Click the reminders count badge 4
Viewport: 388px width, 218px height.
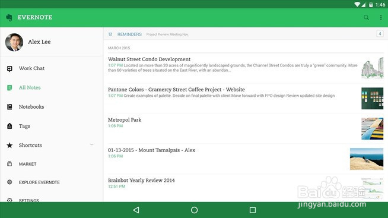tap(380, 33)
